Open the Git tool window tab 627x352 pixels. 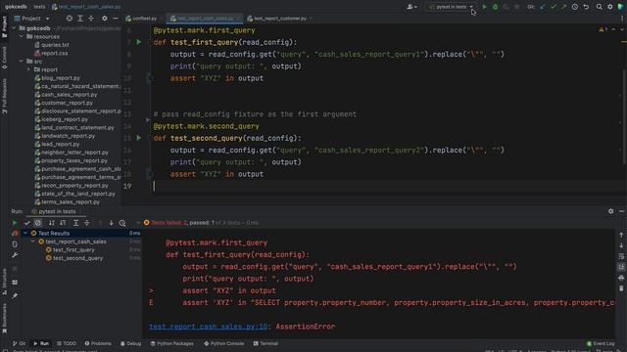click(19, 343)
